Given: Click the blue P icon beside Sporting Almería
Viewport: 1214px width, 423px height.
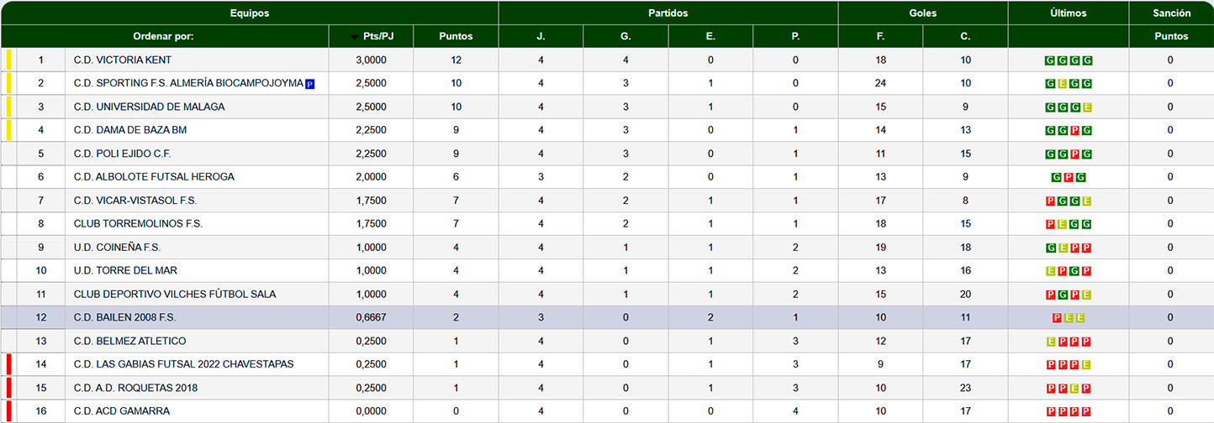Looking at the screenshot, I should coord(309,84).
